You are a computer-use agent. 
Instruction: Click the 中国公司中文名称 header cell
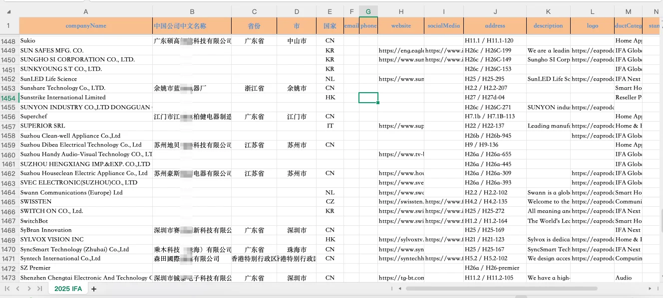192,25
